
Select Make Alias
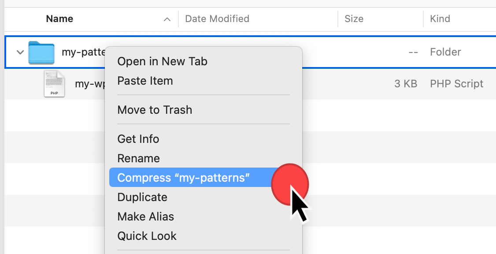point(145,217)
